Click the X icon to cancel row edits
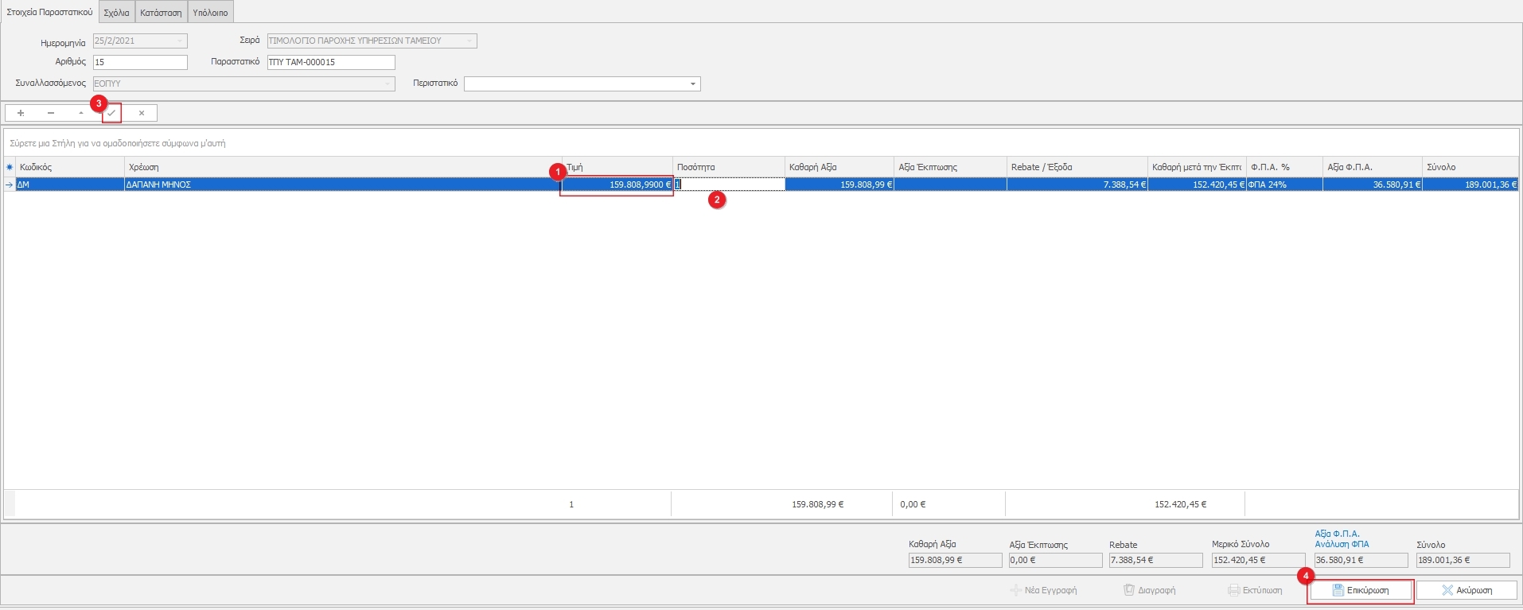The height and width of the screenshot is (610, 1523). click(x=142, y=113)
